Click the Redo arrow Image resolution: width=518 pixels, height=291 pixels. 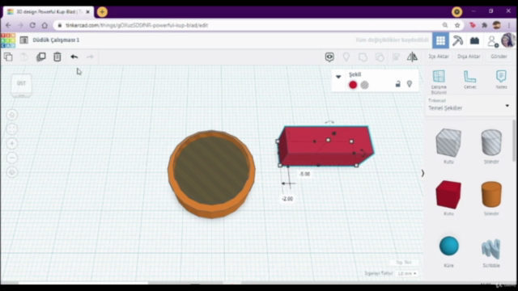pyautogui.click(x=90, y=57)
